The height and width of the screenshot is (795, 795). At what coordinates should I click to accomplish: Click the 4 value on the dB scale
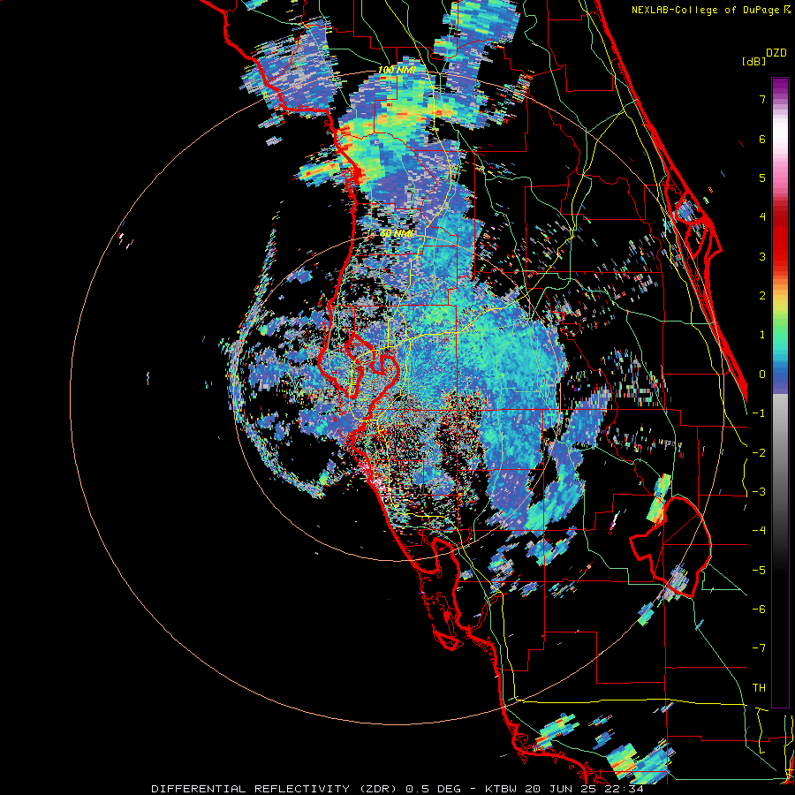click(x=762, y=217)
